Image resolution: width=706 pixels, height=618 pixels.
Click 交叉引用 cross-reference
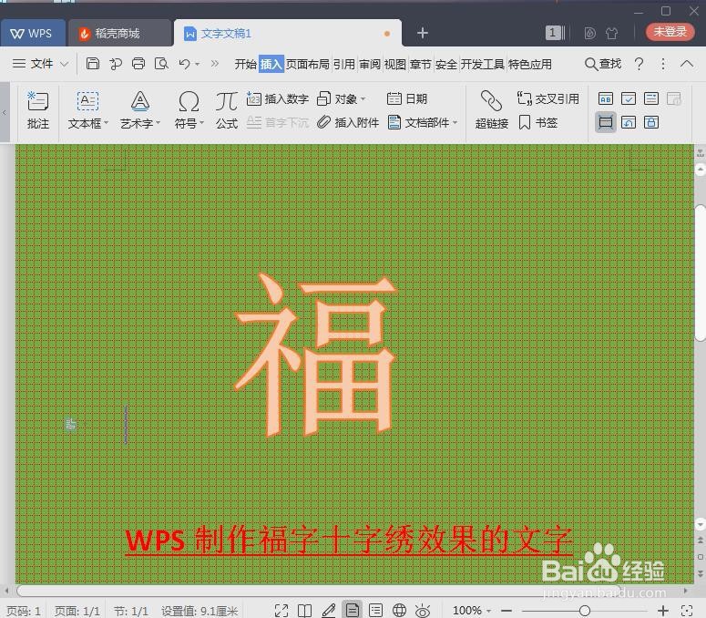click(548, 98)
